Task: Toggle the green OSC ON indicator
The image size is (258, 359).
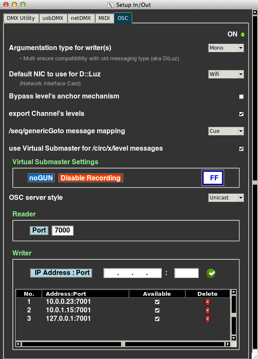Action: point(243,34)
